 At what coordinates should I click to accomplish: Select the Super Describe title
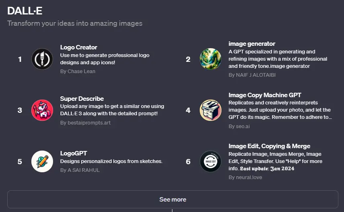[x=82, y=99]
